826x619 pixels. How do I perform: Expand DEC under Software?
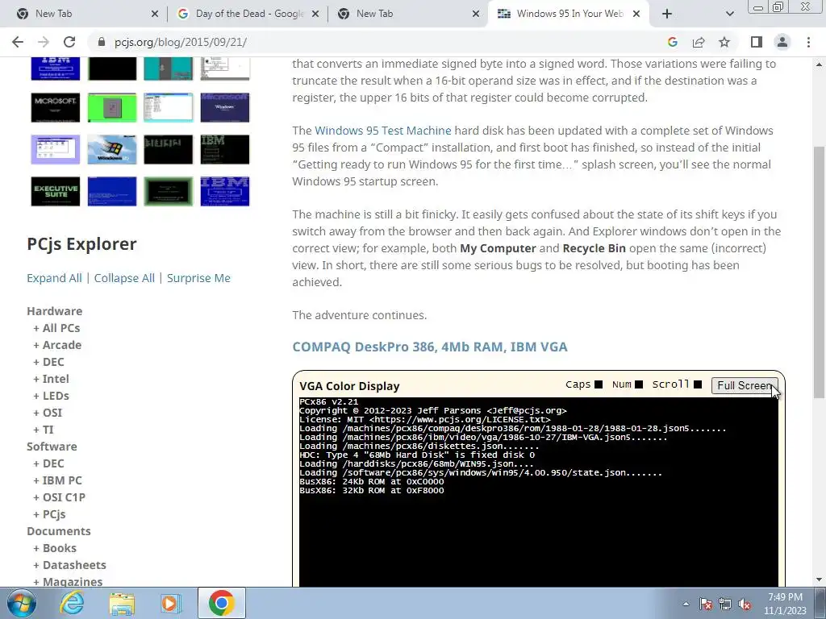[48, 463]
